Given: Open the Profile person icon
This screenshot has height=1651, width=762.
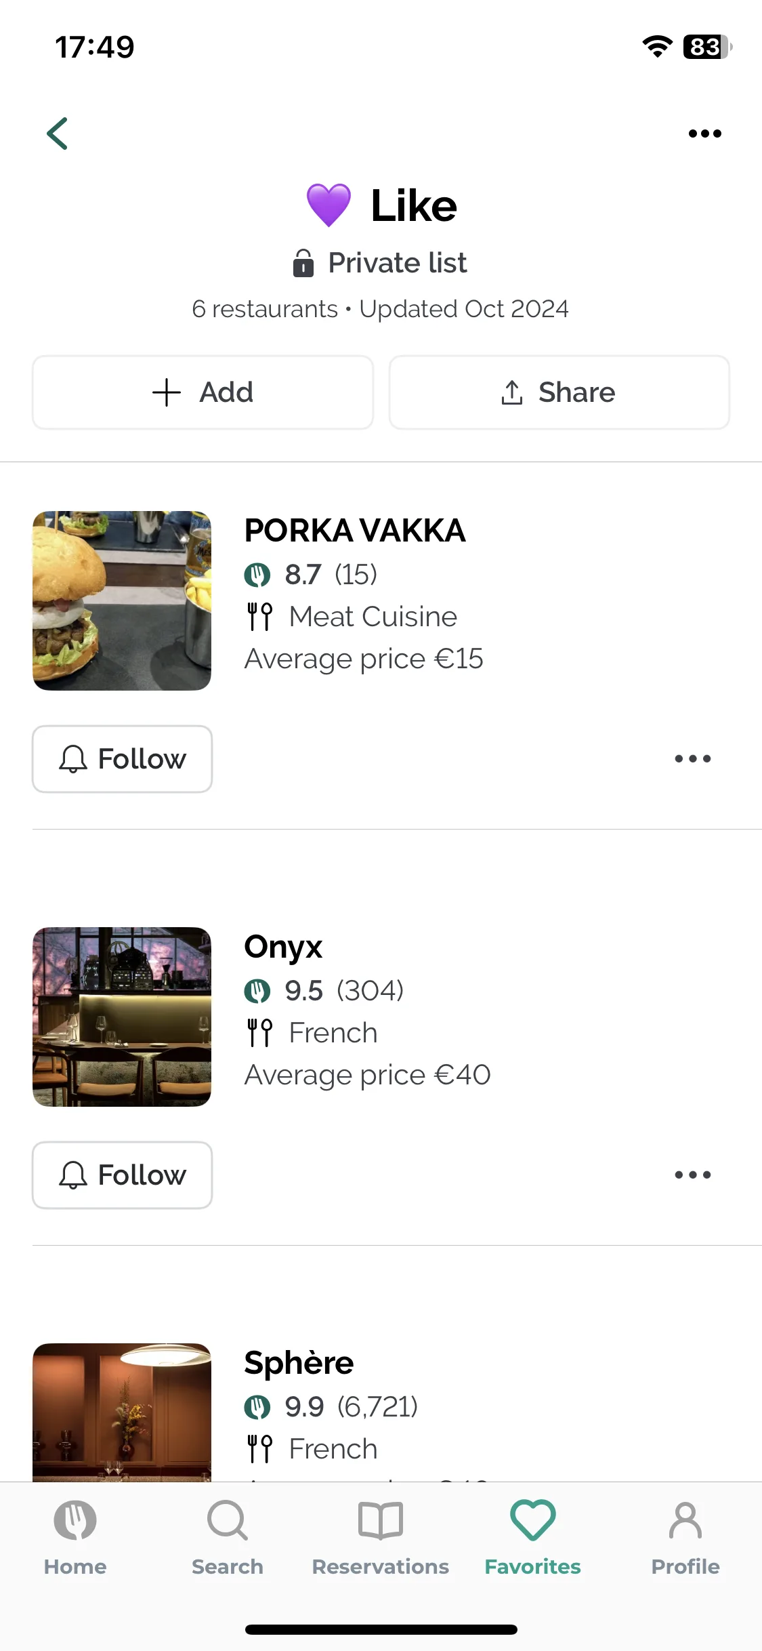Looking at the screenshot, I should click(x=685, y=1520).
